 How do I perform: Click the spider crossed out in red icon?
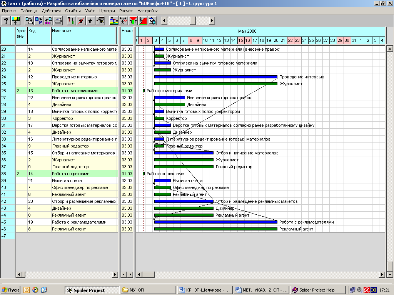[81, 20]
